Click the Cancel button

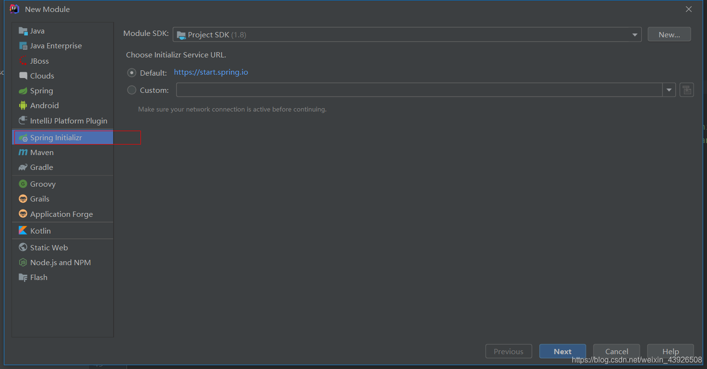coord(616,351)
